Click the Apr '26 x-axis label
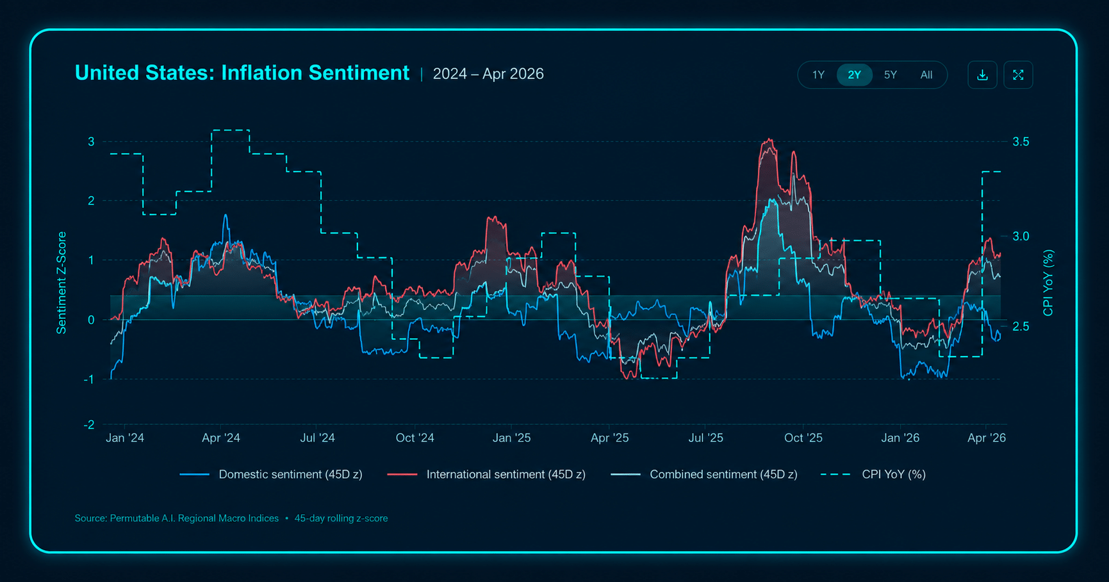Image resolution: width=1109 pixels, height=582 pixels. (x=987, y=438)
